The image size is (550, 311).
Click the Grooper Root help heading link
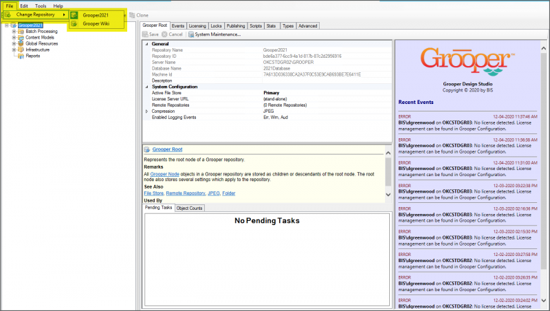click(167, 149)
